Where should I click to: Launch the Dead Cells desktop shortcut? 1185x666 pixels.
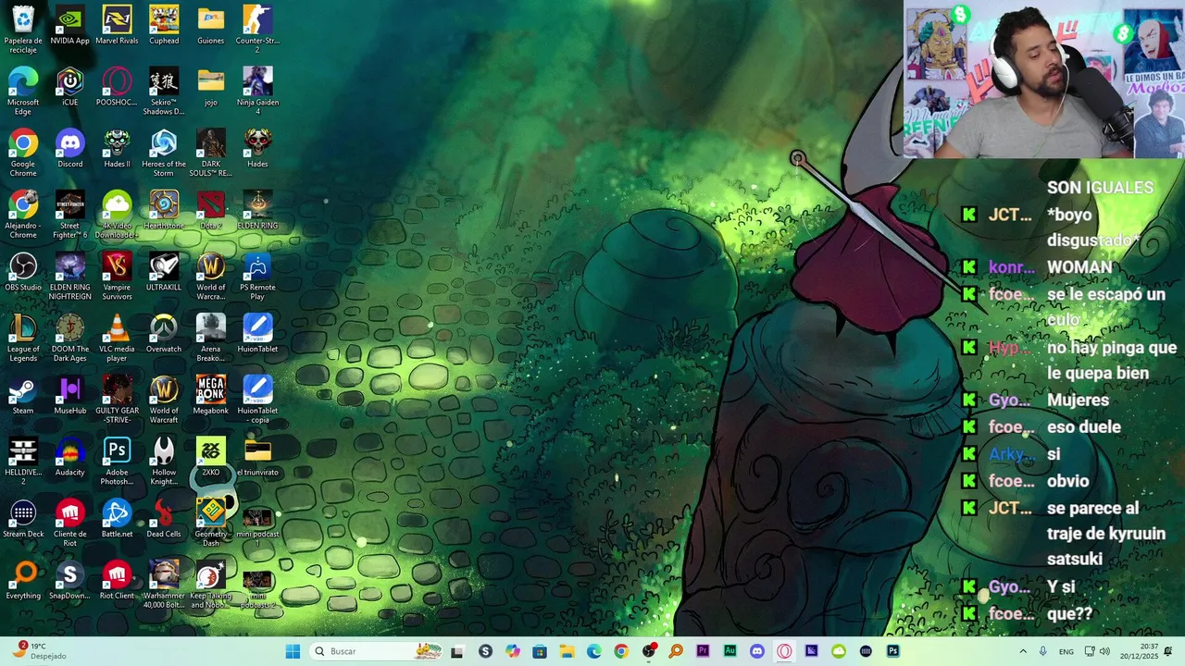click(164, 518)
